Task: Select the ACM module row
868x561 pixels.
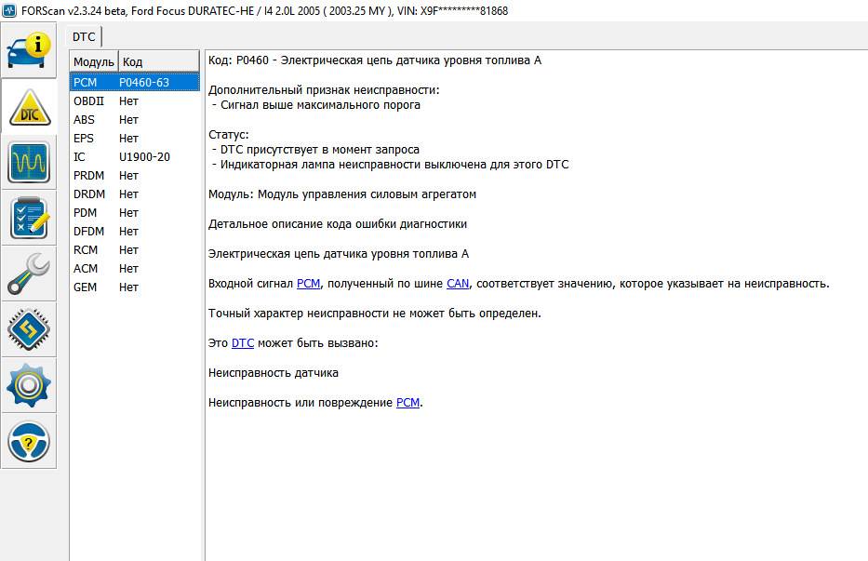Action: tap(135, 269)
